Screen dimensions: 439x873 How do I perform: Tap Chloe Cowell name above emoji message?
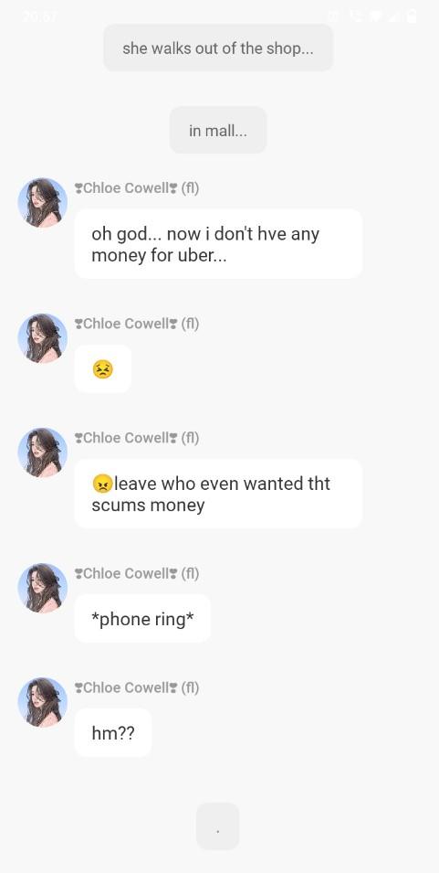click(x=137, y=324)
